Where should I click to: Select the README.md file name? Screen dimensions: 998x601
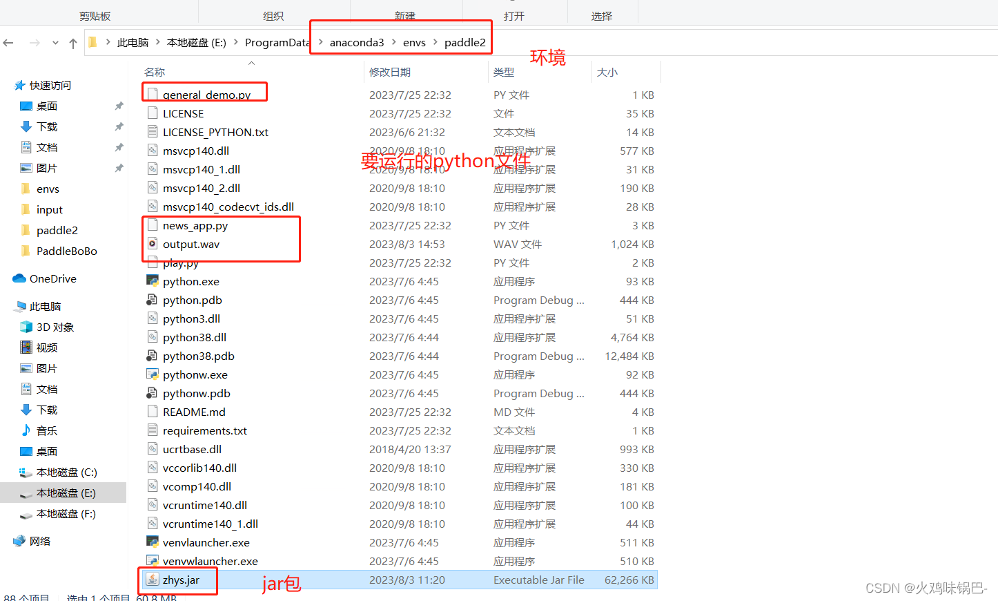pyautogui.click(x=194, y=412)
